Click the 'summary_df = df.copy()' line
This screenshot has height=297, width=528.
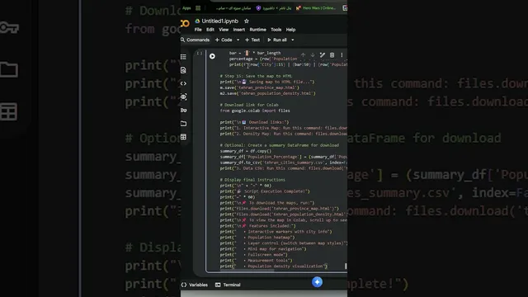click(246, 151)
